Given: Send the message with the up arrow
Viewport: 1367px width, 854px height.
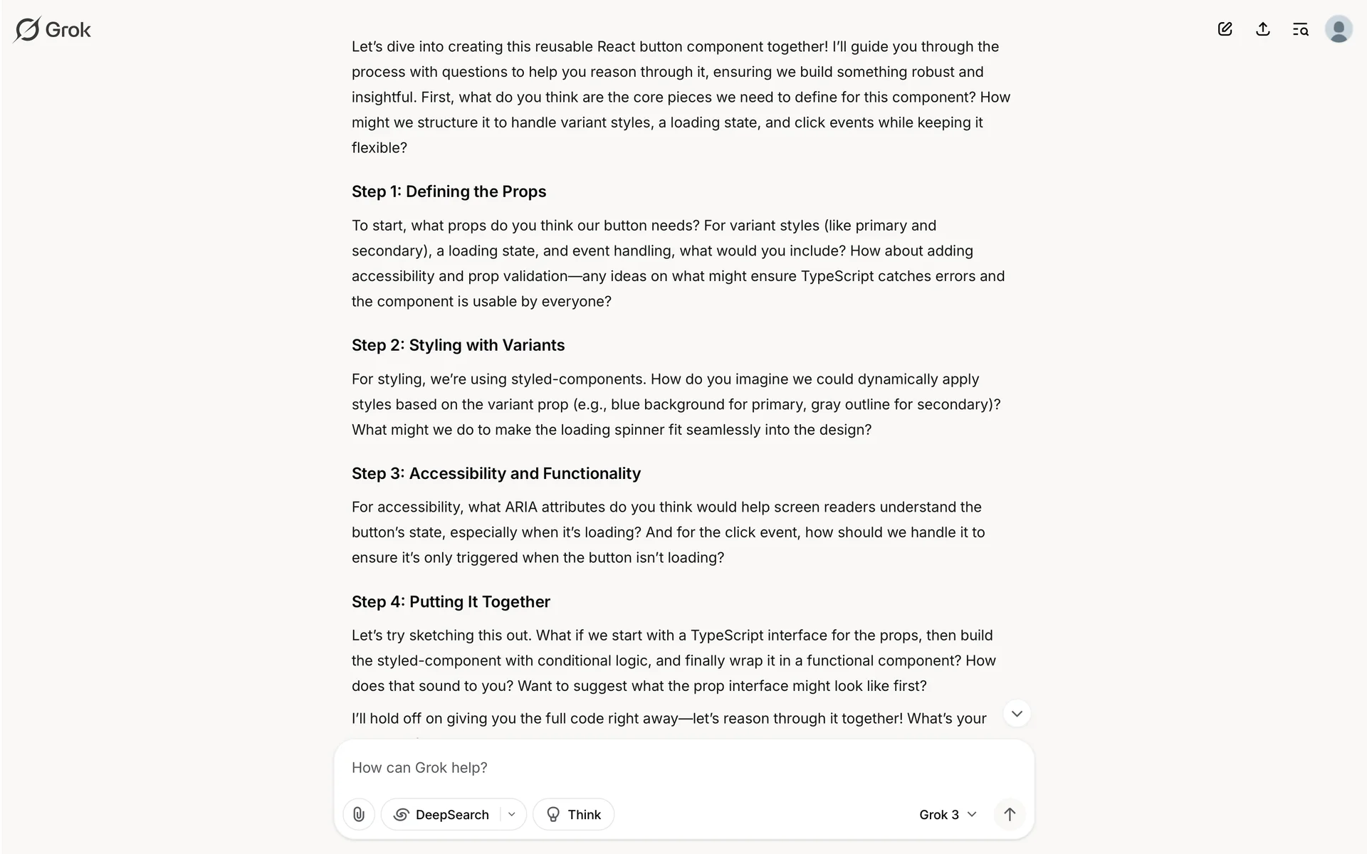Looking at the screenshot, I should pos(1009,814).
